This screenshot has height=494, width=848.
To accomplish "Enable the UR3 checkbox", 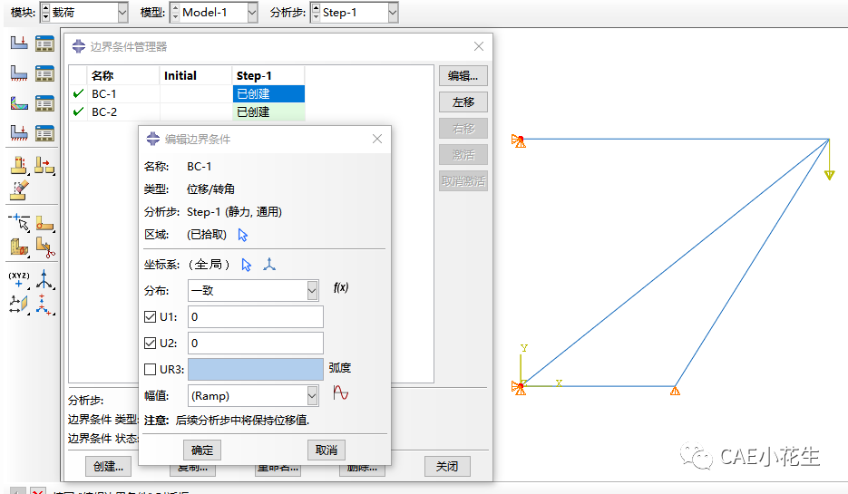I will click(150, 370).
